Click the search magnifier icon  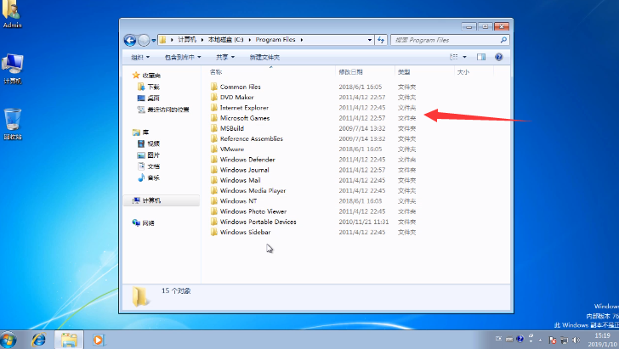click(x=503, y=40)
